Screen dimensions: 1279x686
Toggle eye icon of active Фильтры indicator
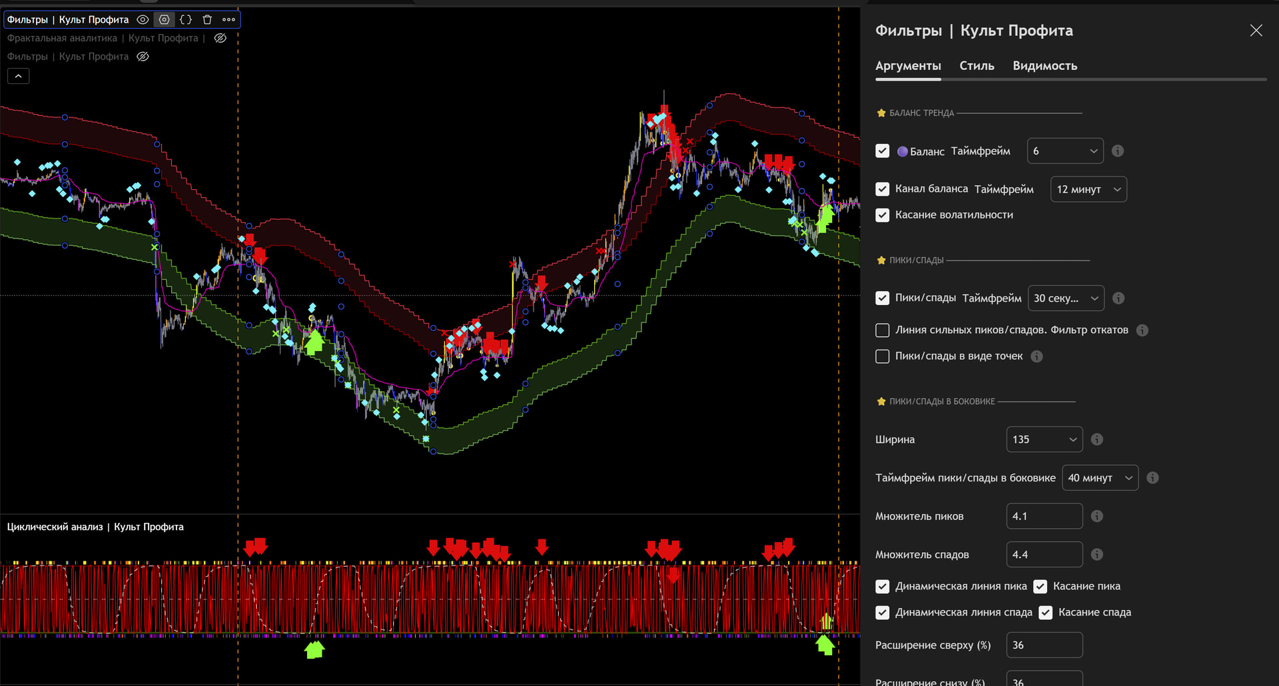pos(143,20)
